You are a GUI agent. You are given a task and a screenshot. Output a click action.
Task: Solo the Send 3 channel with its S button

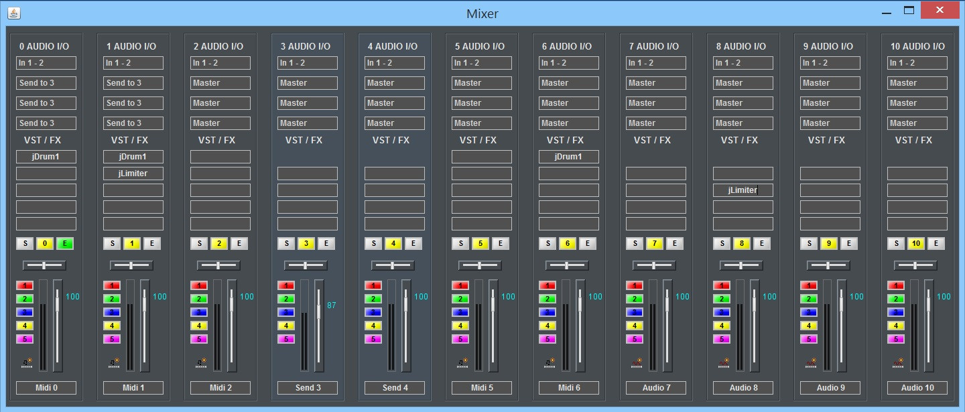tap(286, 244)
